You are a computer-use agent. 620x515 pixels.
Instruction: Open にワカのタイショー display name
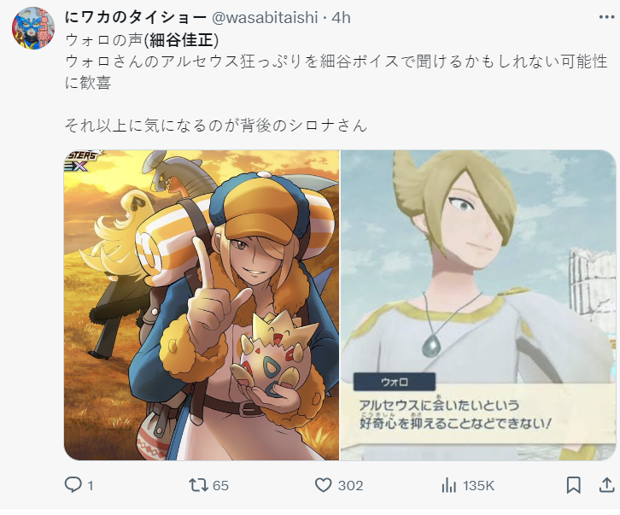(136, 17)
